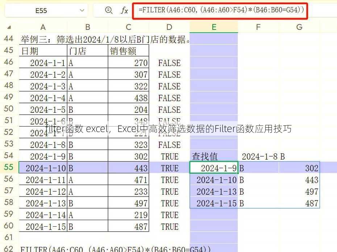Select column B header
This screenshot has height=252, width=337.
tap(87, 27)
